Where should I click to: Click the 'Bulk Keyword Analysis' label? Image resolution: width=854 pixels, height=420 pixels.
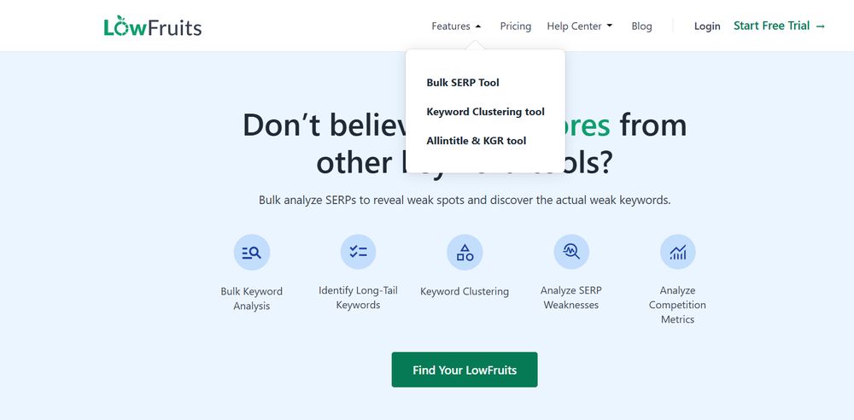(x=252, y=299)
